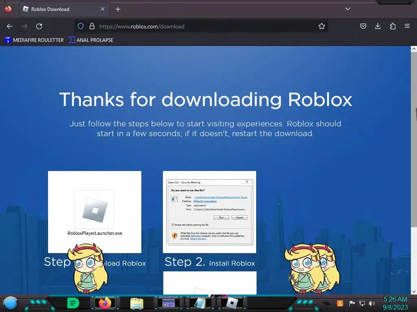Click the page scrollbar up arrow

point(414,49)
